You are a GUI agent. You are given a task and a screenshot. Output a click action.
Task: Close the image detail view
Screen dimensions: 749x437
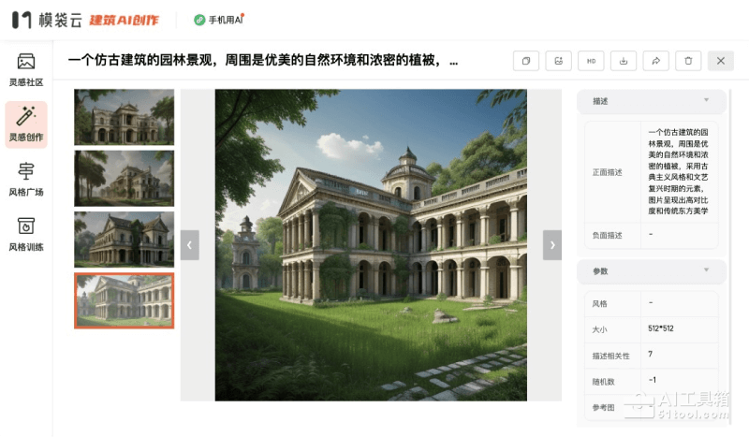coord(720,61)
